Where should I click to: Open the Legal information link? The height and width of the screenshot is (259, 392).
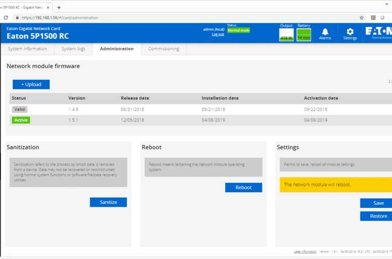coord(305,251)
